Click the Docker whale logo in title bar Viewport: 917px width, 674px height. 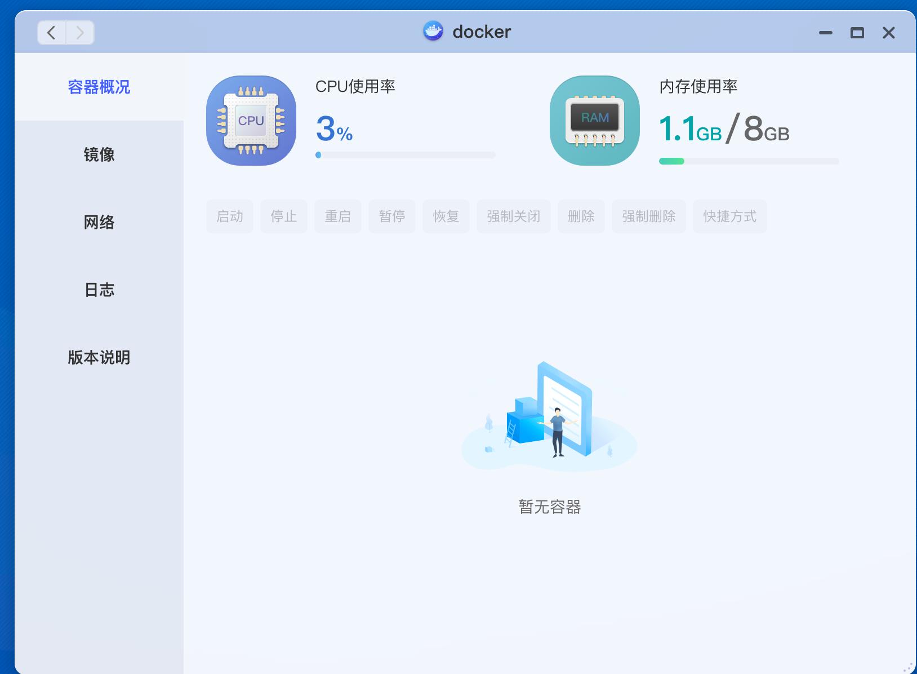tap(433, 32)
